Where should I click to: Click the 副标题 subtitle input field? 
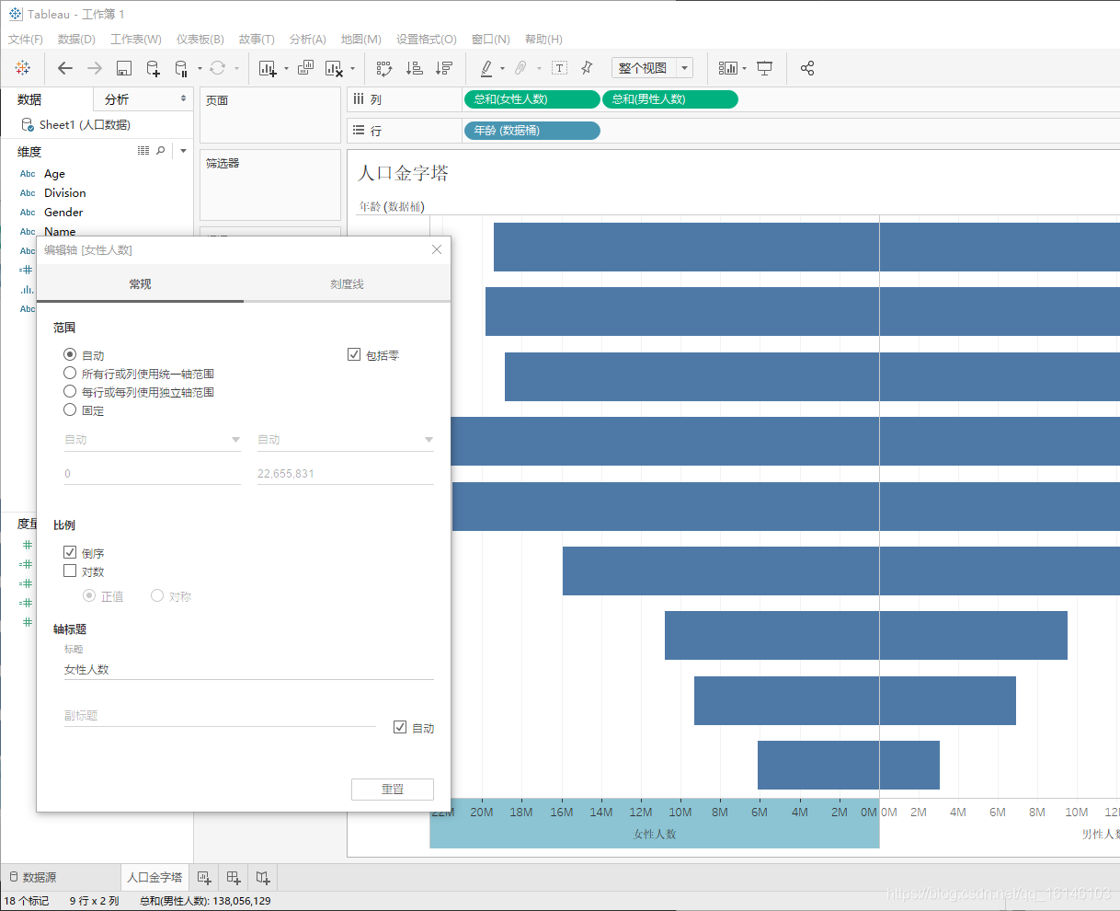click(220, 716)
